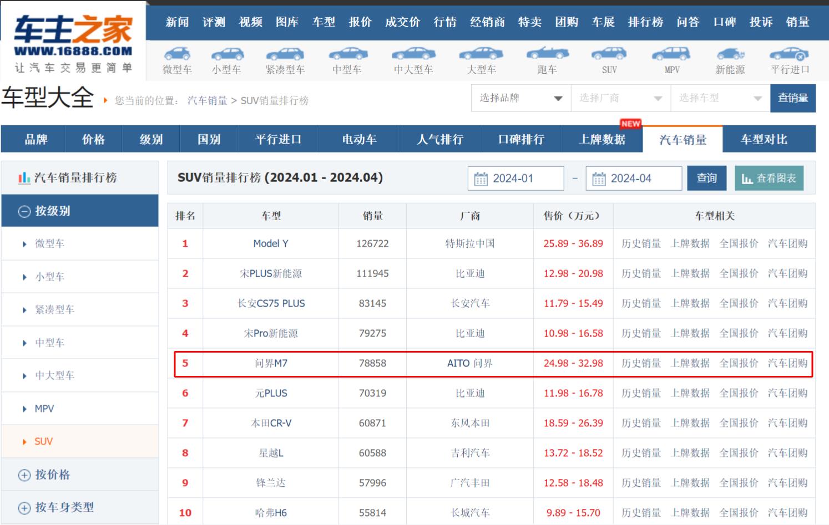Image resolution: width=829 pixels, height=525 pixels.
Task: Open 经销商 in the top menu
Action: [487, 22]
